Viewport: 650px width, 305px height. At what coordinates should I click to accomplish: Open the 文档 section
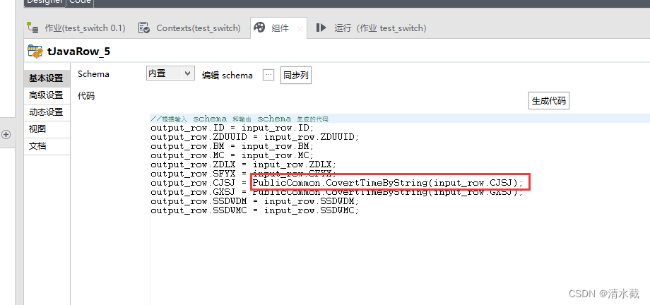pyautogui.click(x=46, y=146)
